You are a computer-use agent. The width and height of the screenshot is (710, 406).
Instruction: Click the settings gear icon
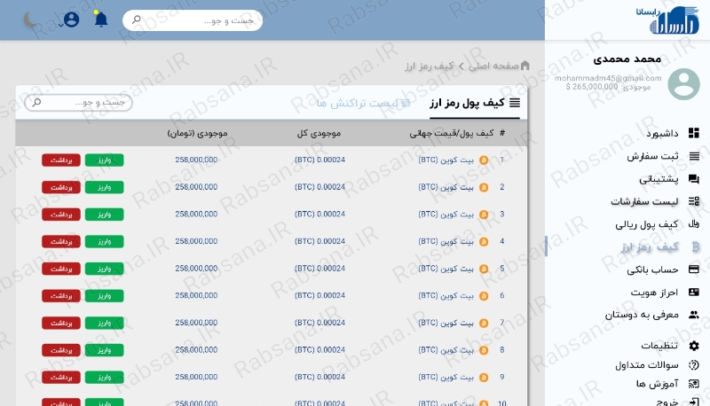pyautogui.click(x=694, y=346)
